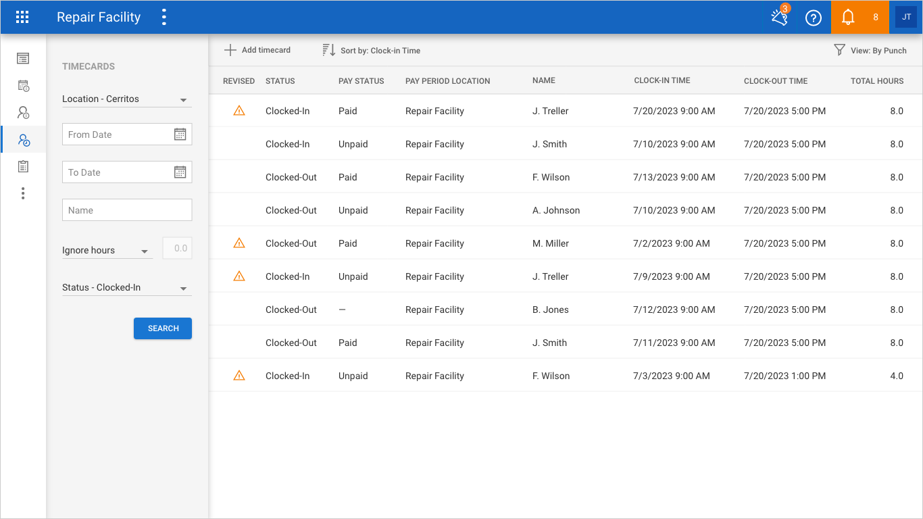Image resolution: width=923 pixels, height=519 pixels.
Task: Change View: By Punch filter
Action: 870,50
